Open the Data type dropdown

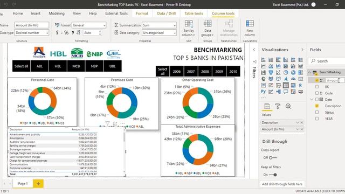(32, 33)
